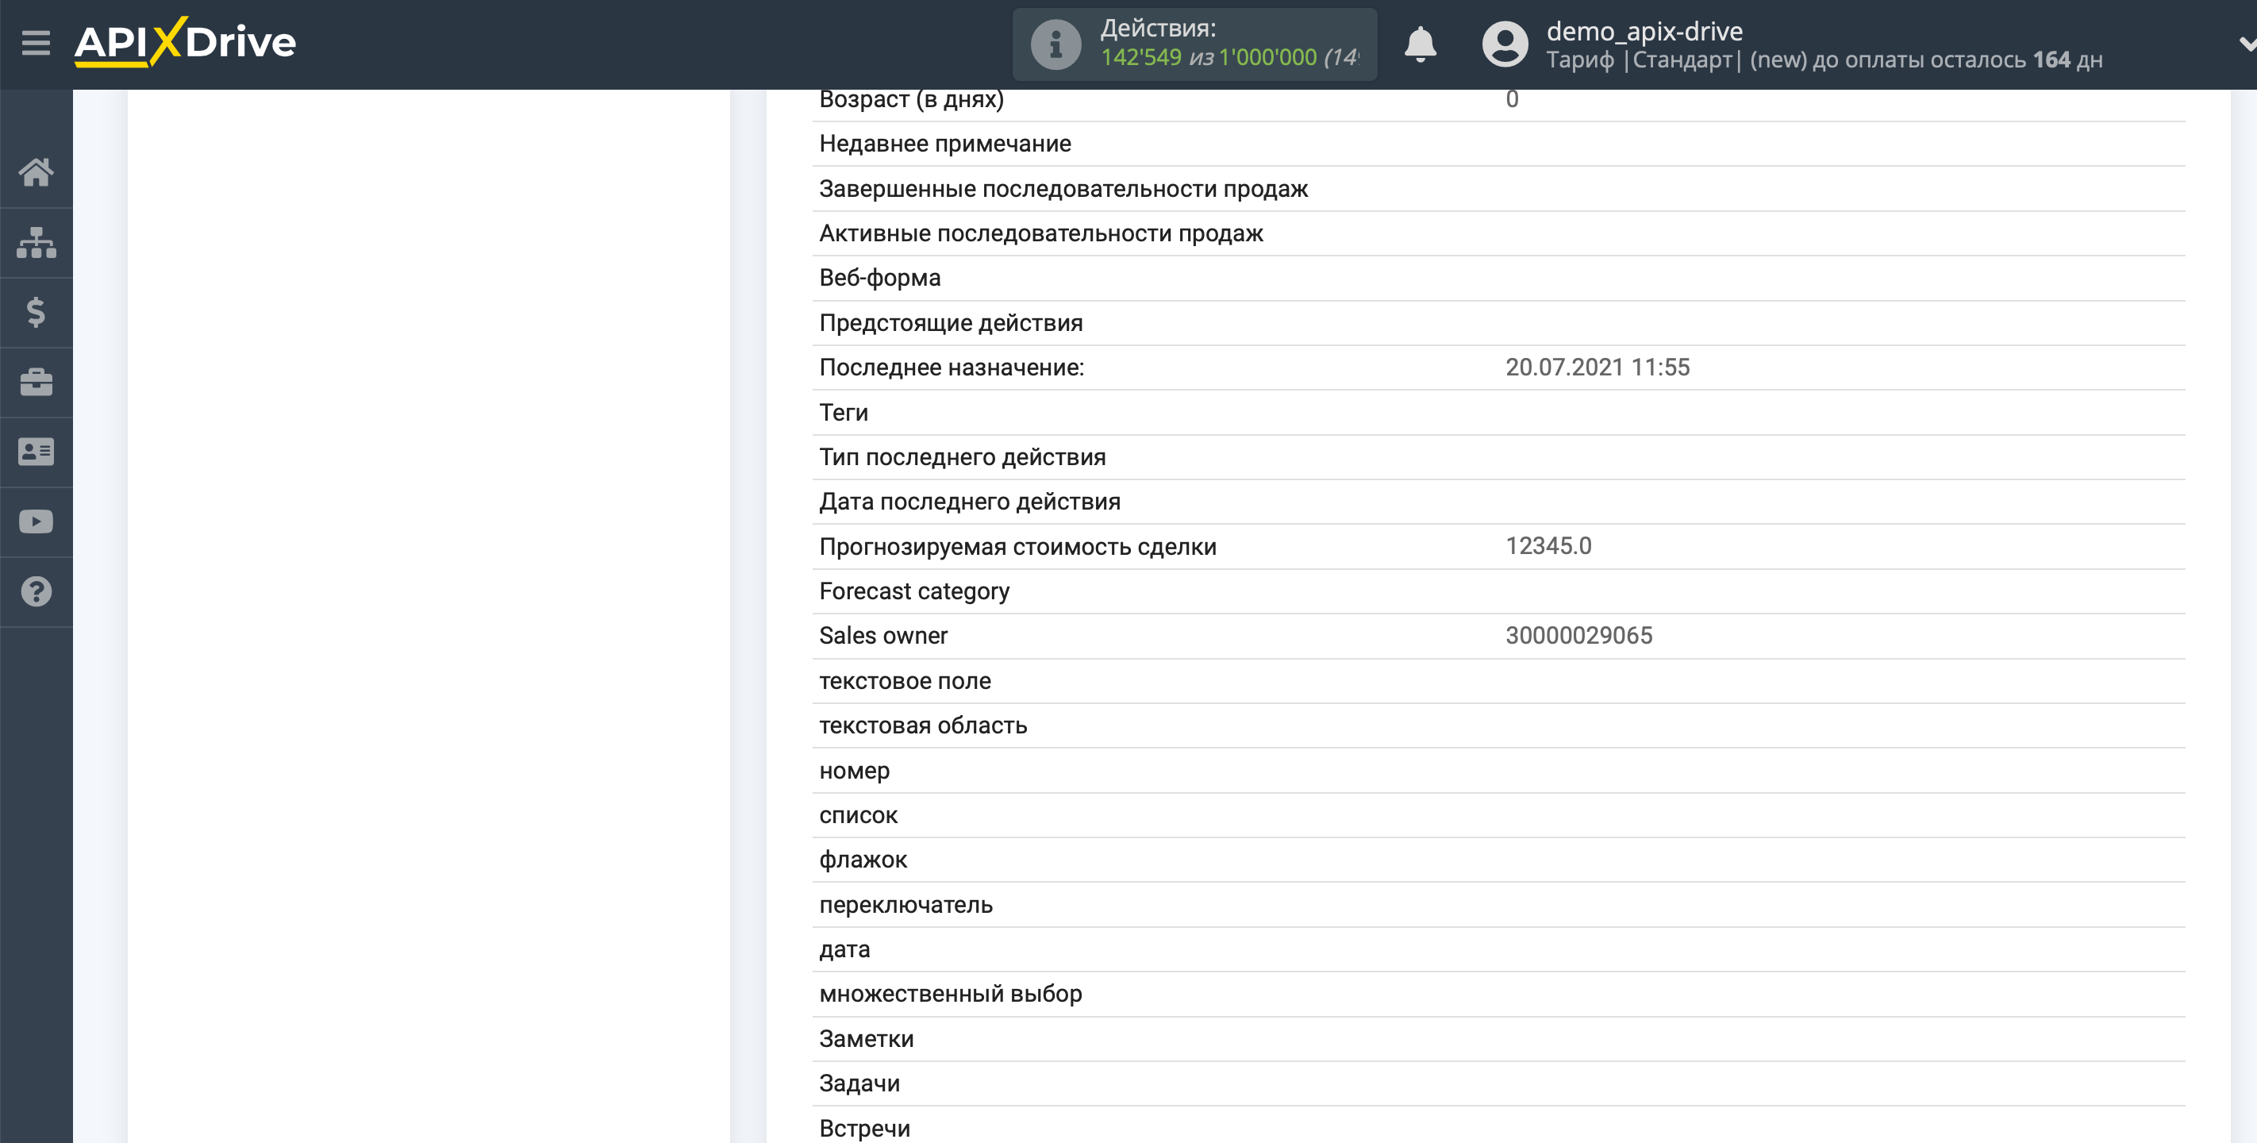Image resolution: width=2257 pixels, height=1143 pixels.
Task: Select 'Дата последнего действия' row
Action: point(1498,502)
